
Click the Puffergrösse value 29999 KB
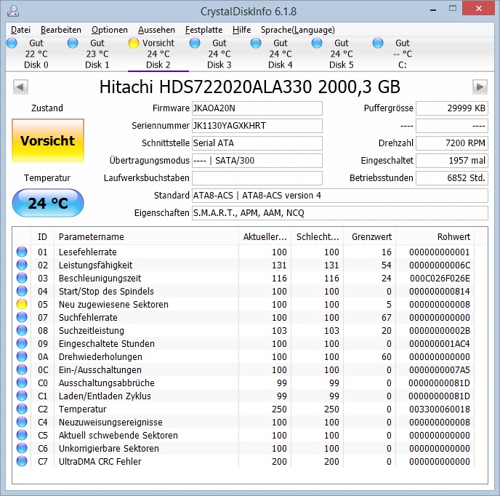[452, 108]
